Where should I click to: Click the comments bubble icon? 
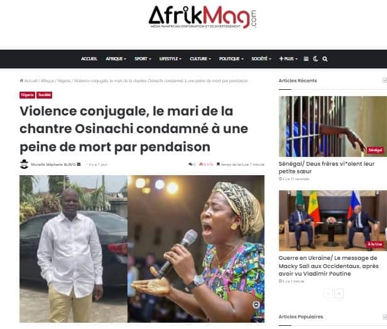click(x=190, y=164)
